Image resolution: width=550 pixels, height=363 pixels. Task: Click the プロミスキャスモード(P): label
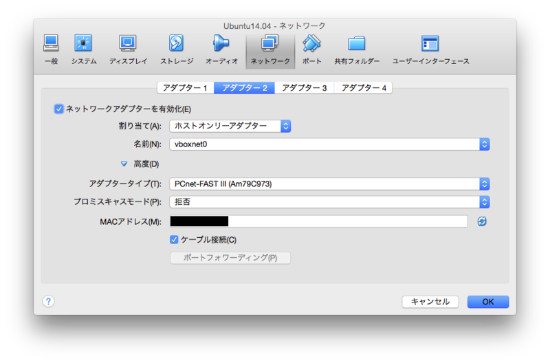point(118,201)
